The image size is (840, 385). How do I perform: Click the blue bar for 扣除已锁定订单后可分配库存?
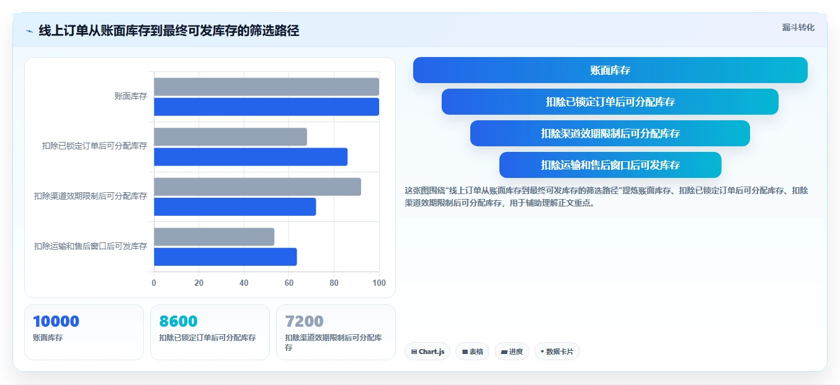click(x=251, y=157)
